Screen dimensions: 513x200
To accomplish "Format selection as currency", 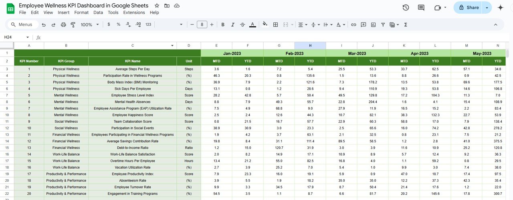I will (x=109, y=25).
